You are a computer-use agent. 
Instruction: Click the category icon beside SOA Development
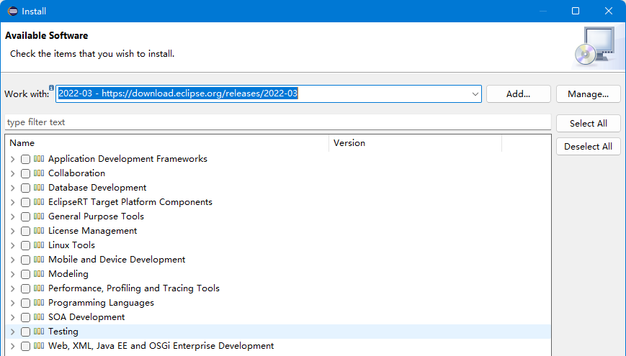point(39,317)
